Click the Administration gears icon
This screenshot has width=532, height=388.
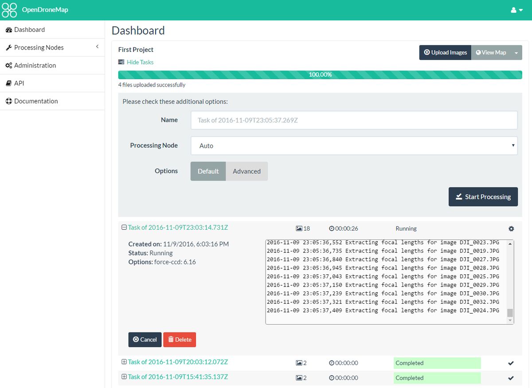pos(9,65)
